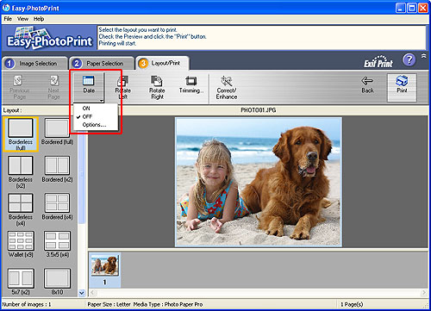Click the Date calendar icon

89,81
